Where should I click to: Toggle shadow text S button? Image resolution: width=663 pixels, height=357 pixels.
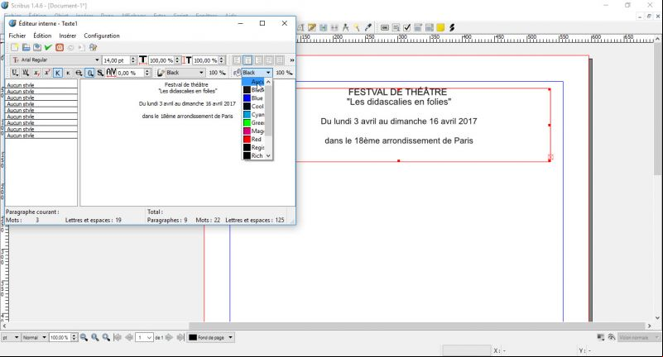(100, 73)
